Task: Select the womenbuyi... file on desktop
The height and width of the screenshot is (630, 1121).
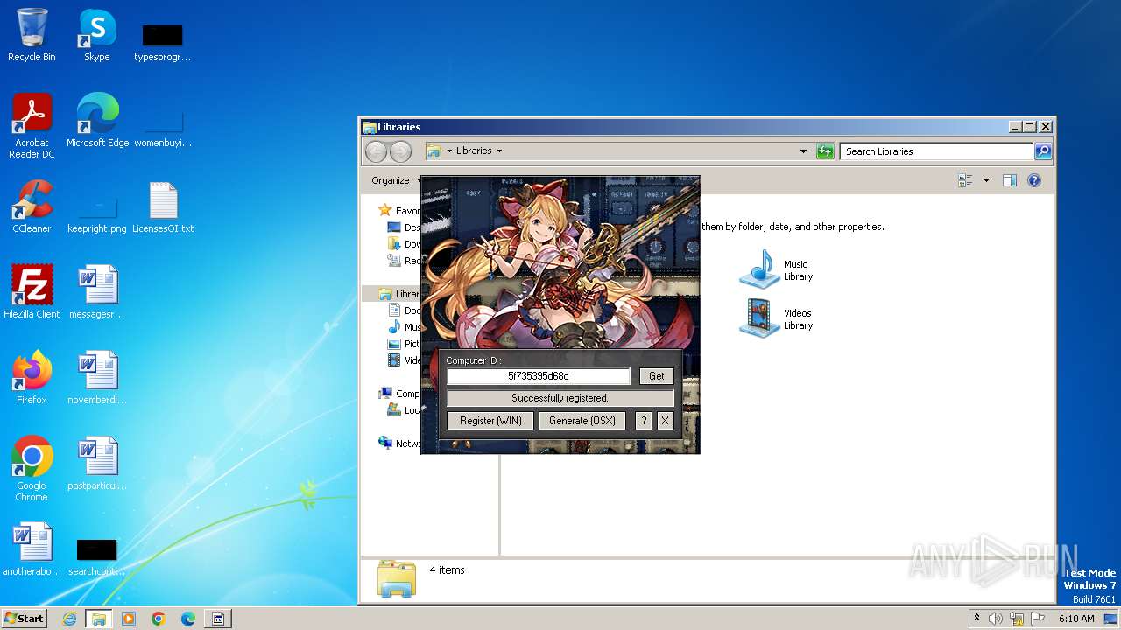Action: tap(162, 128)
